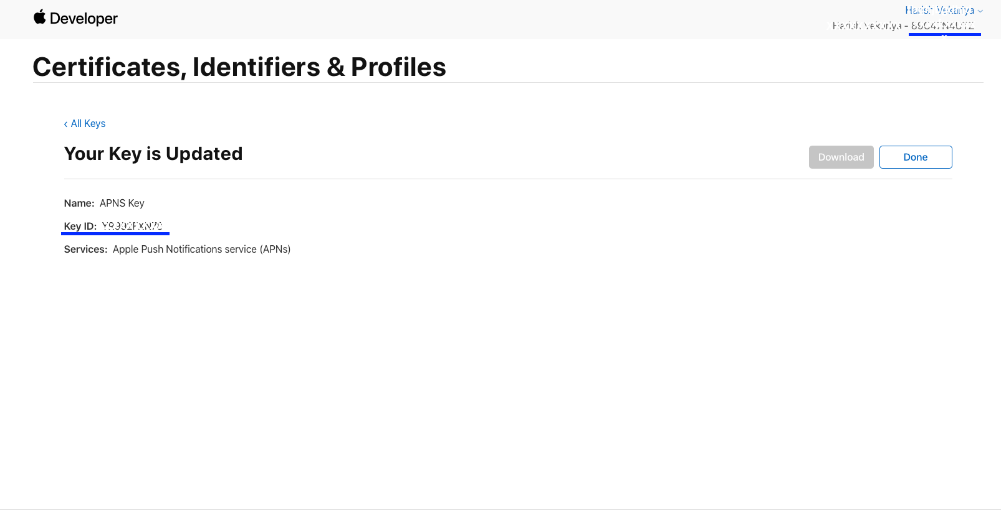Open the Developer home link
This screenshot has height=511, width=1001.
click(84, 19)
